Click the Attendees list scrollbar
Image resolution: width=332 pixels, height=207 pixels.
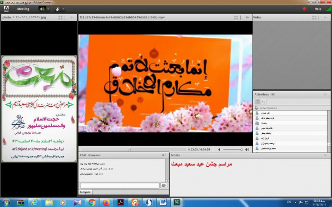point(329,131)
